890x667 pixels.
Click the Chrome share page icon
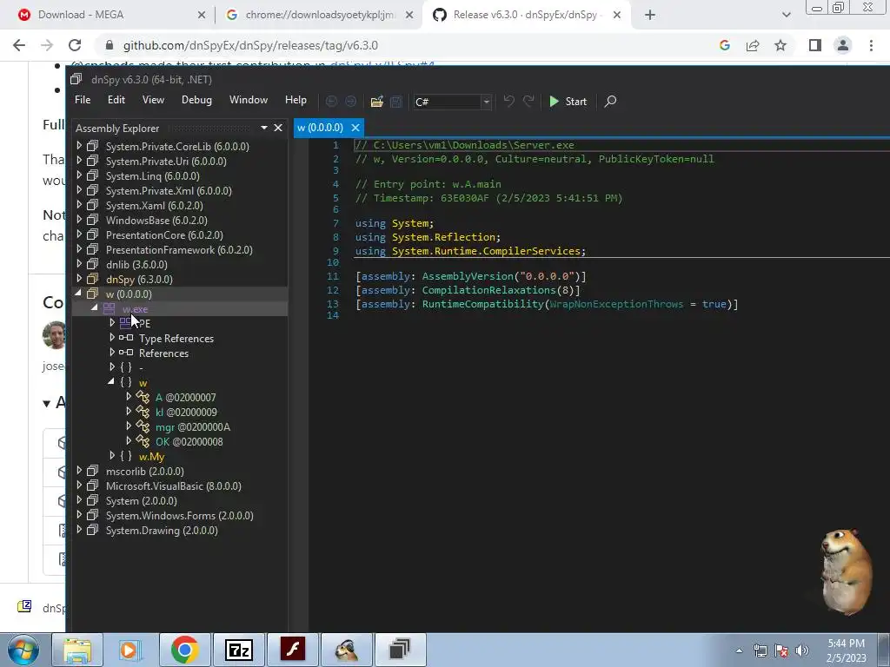pyautogui.click(x=753, y=45)
